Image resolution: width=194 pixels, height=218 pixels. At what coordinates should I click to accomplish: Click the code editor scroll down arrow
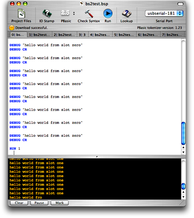[x=183, y=152]
